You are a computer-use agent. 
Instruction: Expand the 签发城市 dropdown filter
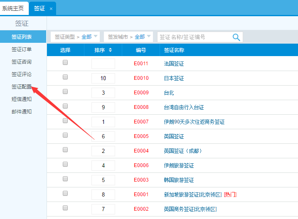pos(128,37)
